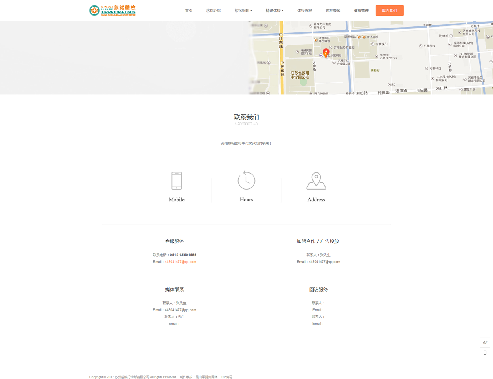Viewport: 493px width, 379px height.
Task: Click the Address map pin icon
Action: 316,181
